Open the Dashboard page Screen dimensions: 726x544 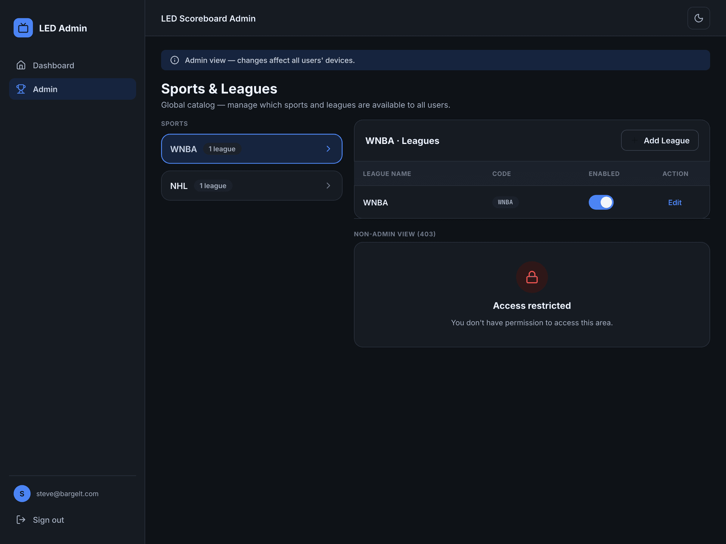(73, 65)
